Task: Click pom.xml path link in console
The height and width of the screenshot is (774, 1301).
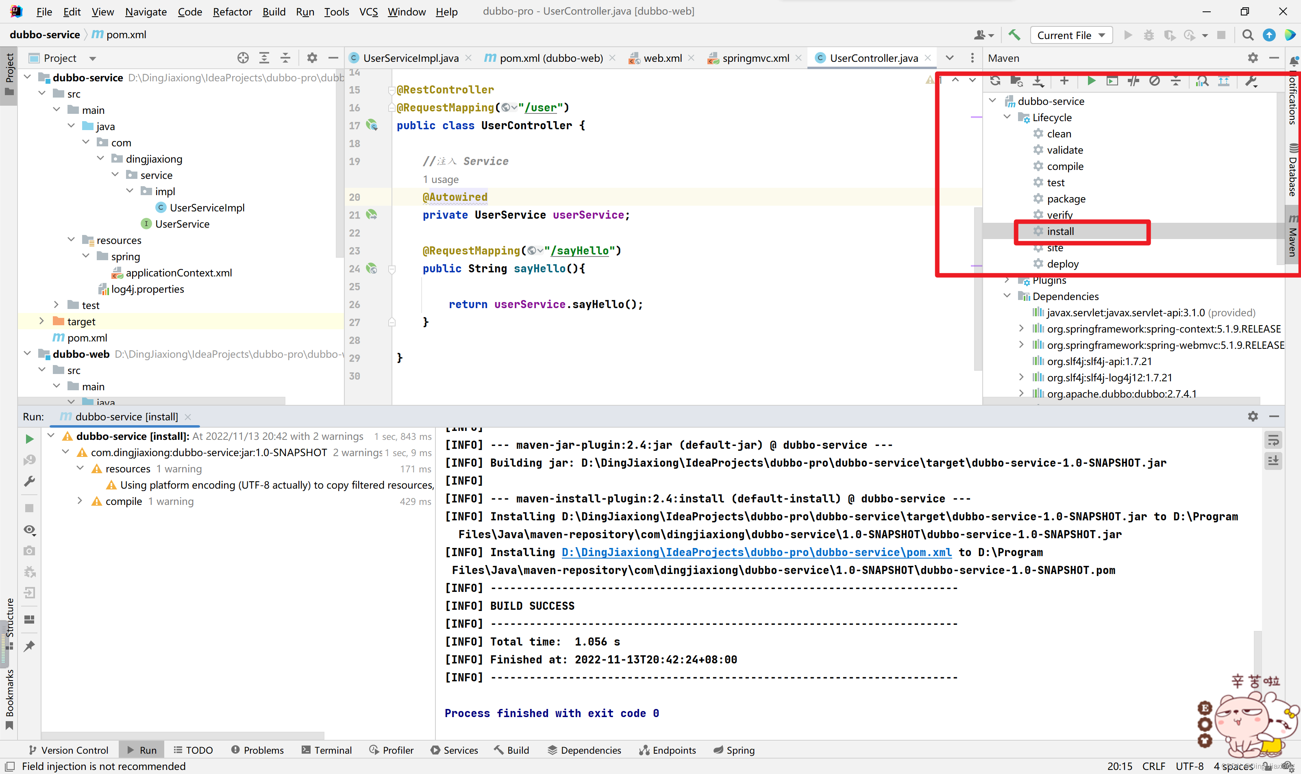Action: [756, 552]
